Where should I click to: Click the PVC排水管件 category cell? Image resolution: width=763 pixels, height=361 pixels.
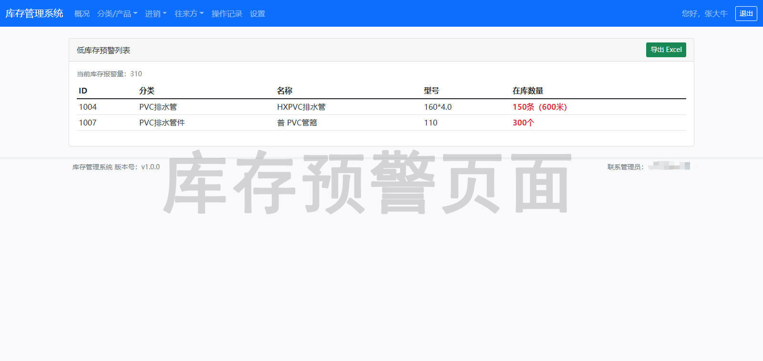[x=162, y=123]
